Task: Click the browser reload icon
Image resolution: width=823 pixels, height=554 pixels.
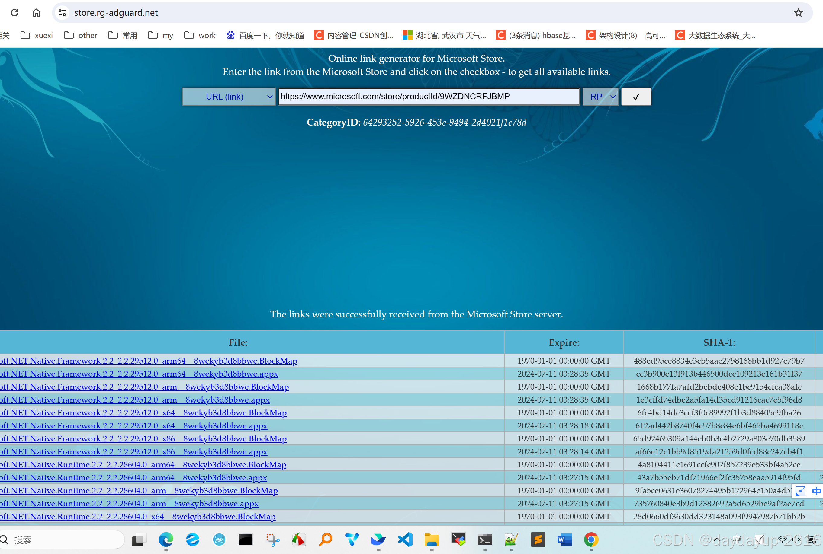Action: [14, 13]
